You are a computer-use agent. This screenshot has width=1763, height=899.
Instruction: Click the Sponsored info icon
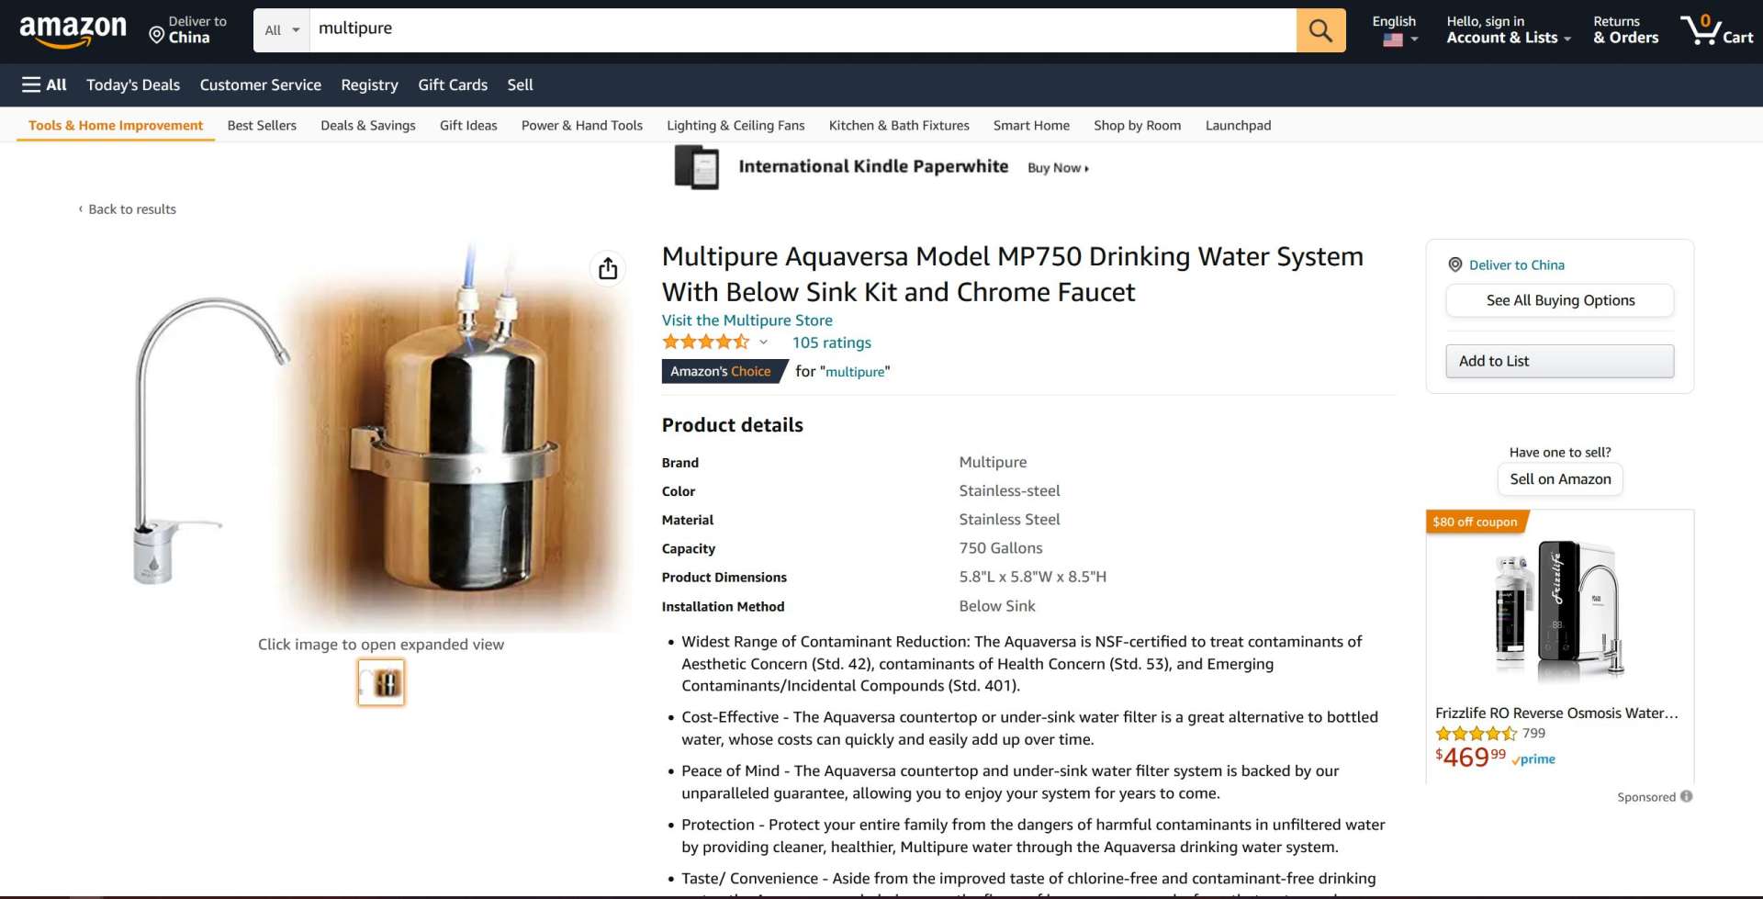coord(1687,796)
